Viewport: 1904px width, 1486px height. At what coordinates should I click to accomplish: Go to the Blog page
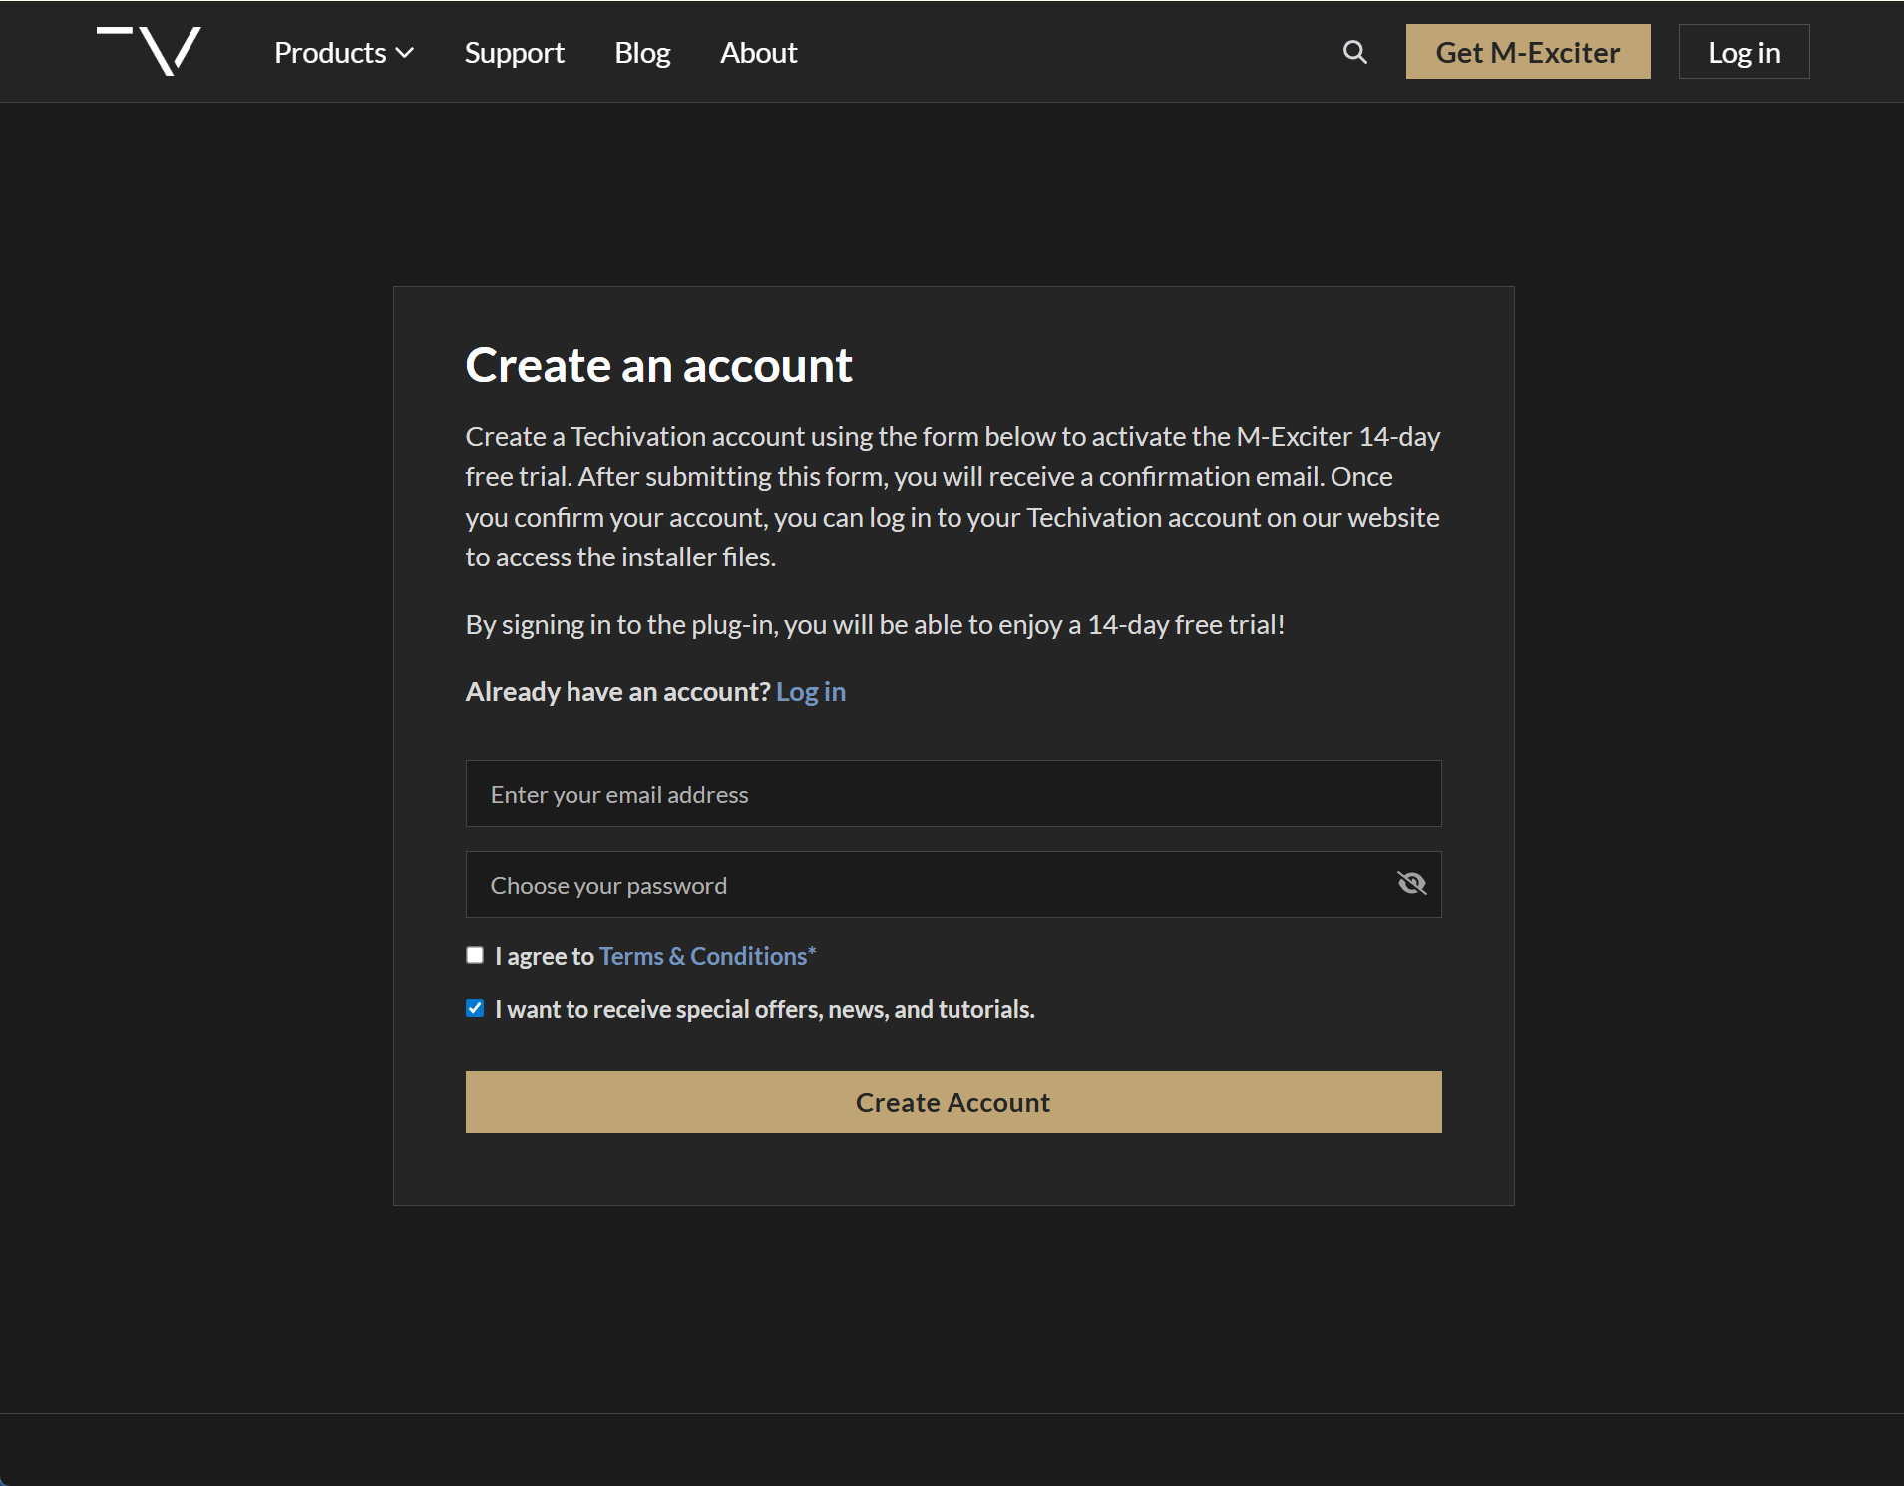tap(642, 52)
